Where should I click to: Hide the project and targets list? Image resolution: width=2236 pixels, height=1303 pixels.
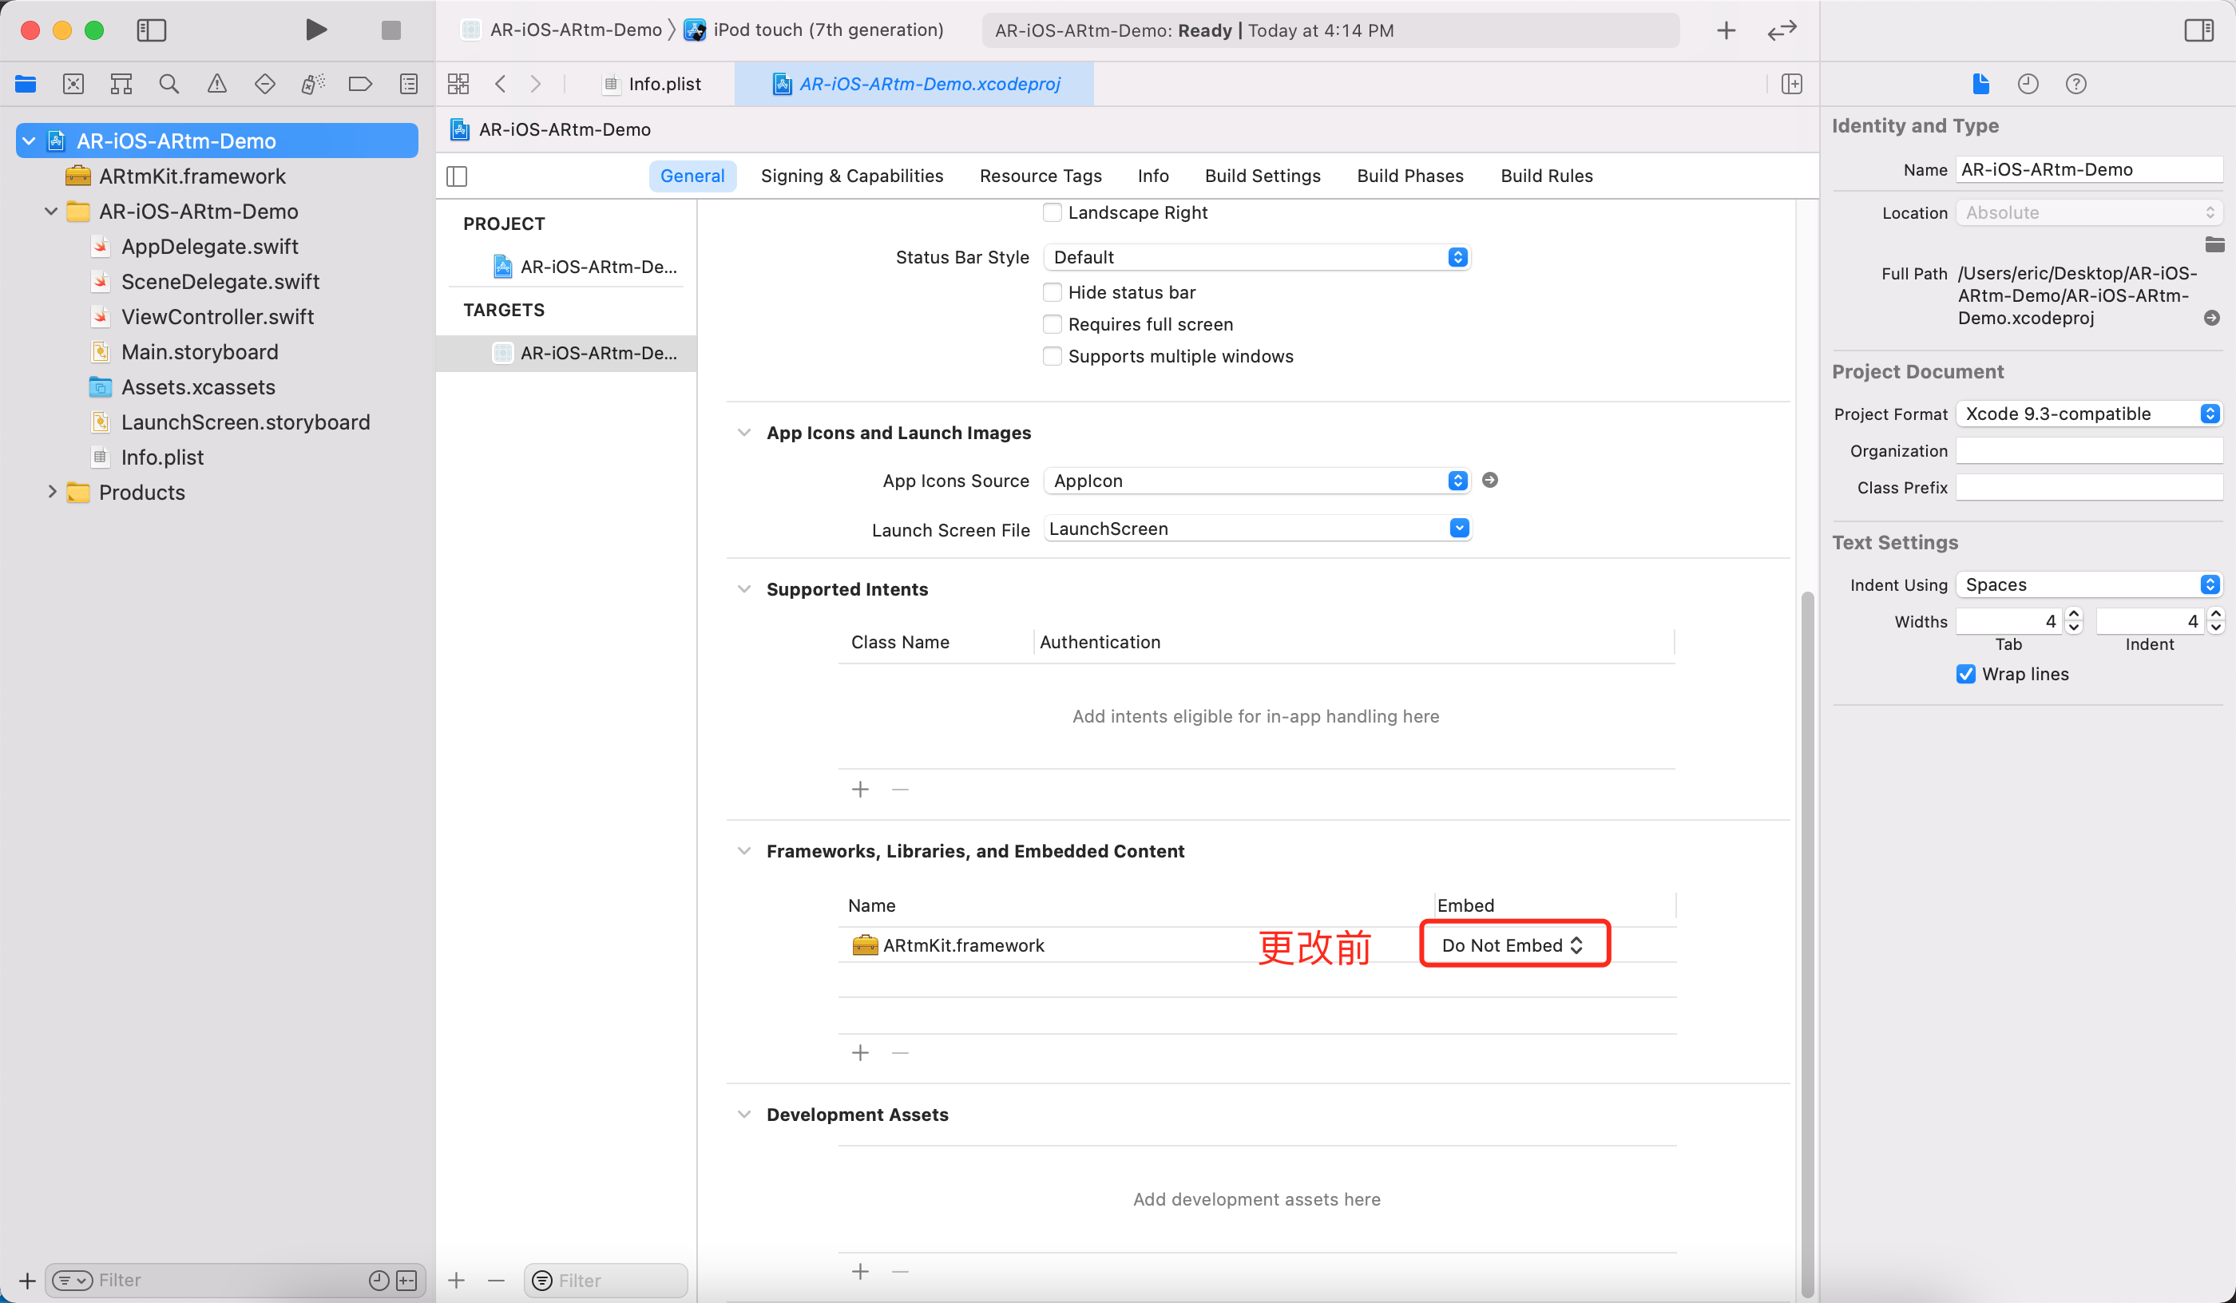pyautogui.click(x=457, y=176)
